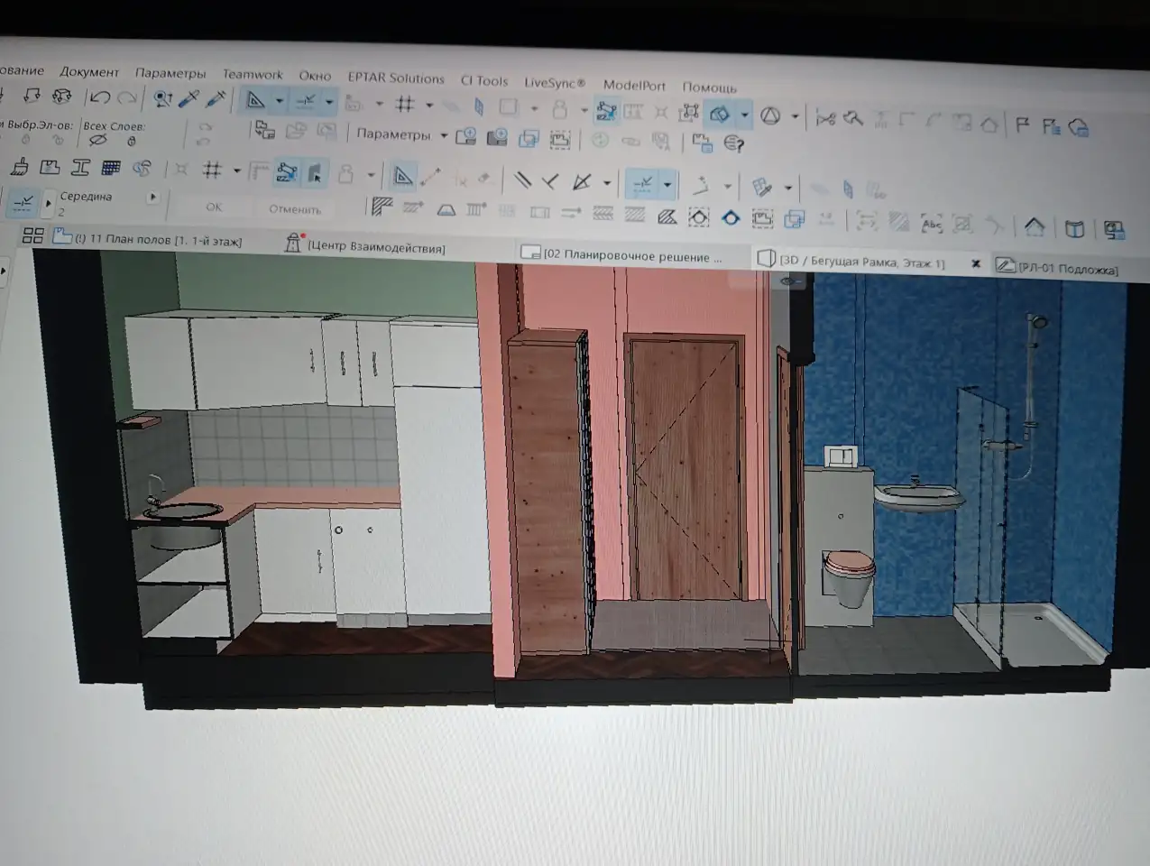Screen dimensions: 1150x866
Task: Open dropdown arrow beside top grid icon
Action: click(x=429, y=105)
